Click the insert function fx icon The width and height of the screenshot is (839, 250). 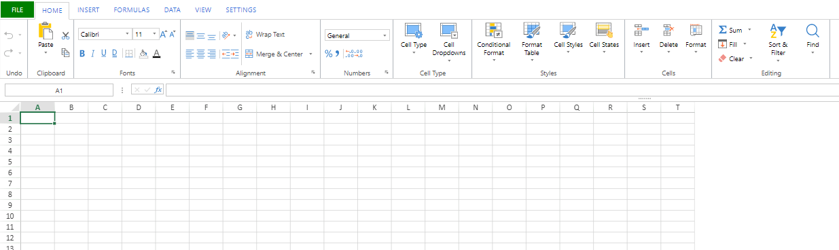click(x=158, y=90)
